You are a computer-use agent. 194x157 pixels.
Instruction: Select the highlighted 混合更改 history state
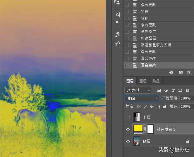(x=159, y=65)
